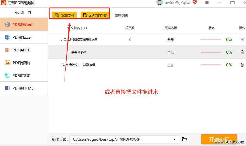The width and height of the screenshot is (246, 146).
Task: Select file 准考证.pdf
Action: click(79, 52)
